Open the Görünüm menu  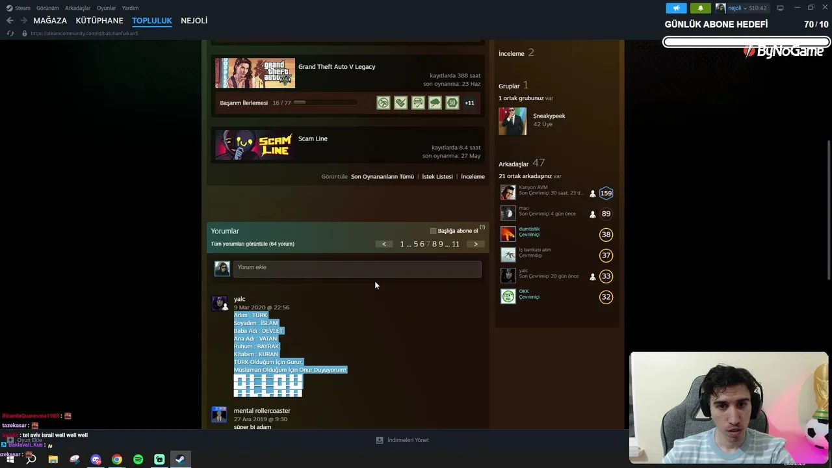(47, 8)
